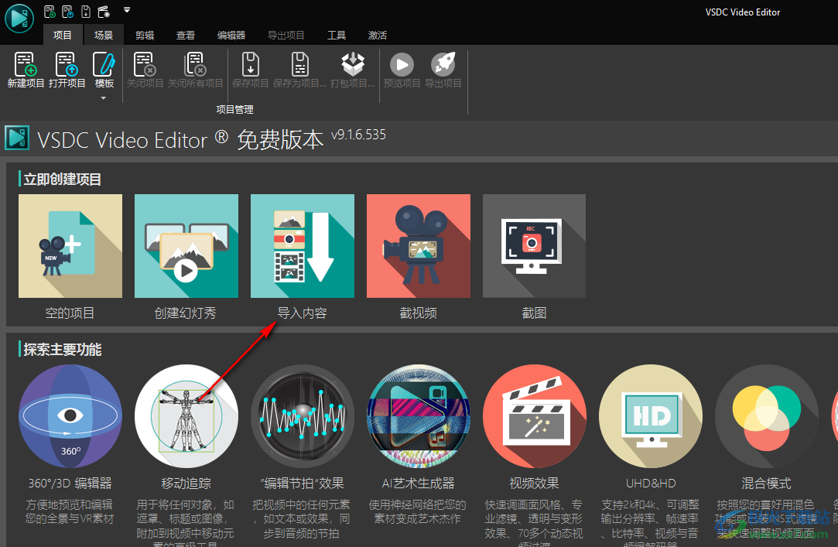Click quick-access save project icon in title bar
This screenshot has height=547, width=838.
tap(86, 11)
